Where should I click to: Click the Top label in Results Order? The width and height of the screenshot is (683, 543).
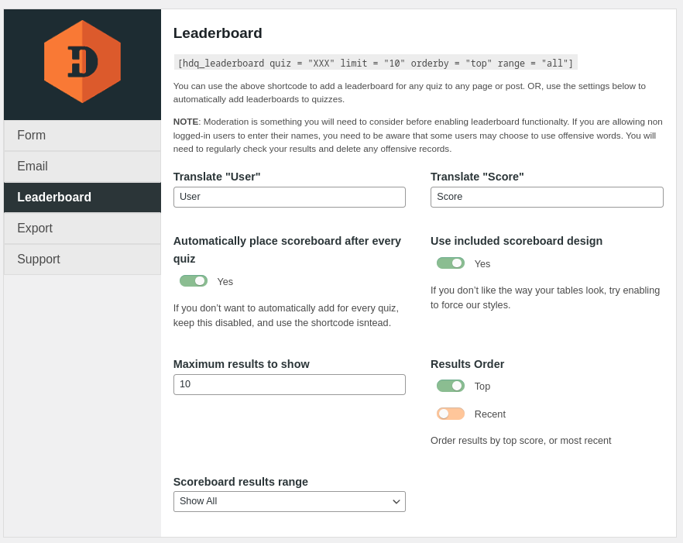[x=482, y=387]
